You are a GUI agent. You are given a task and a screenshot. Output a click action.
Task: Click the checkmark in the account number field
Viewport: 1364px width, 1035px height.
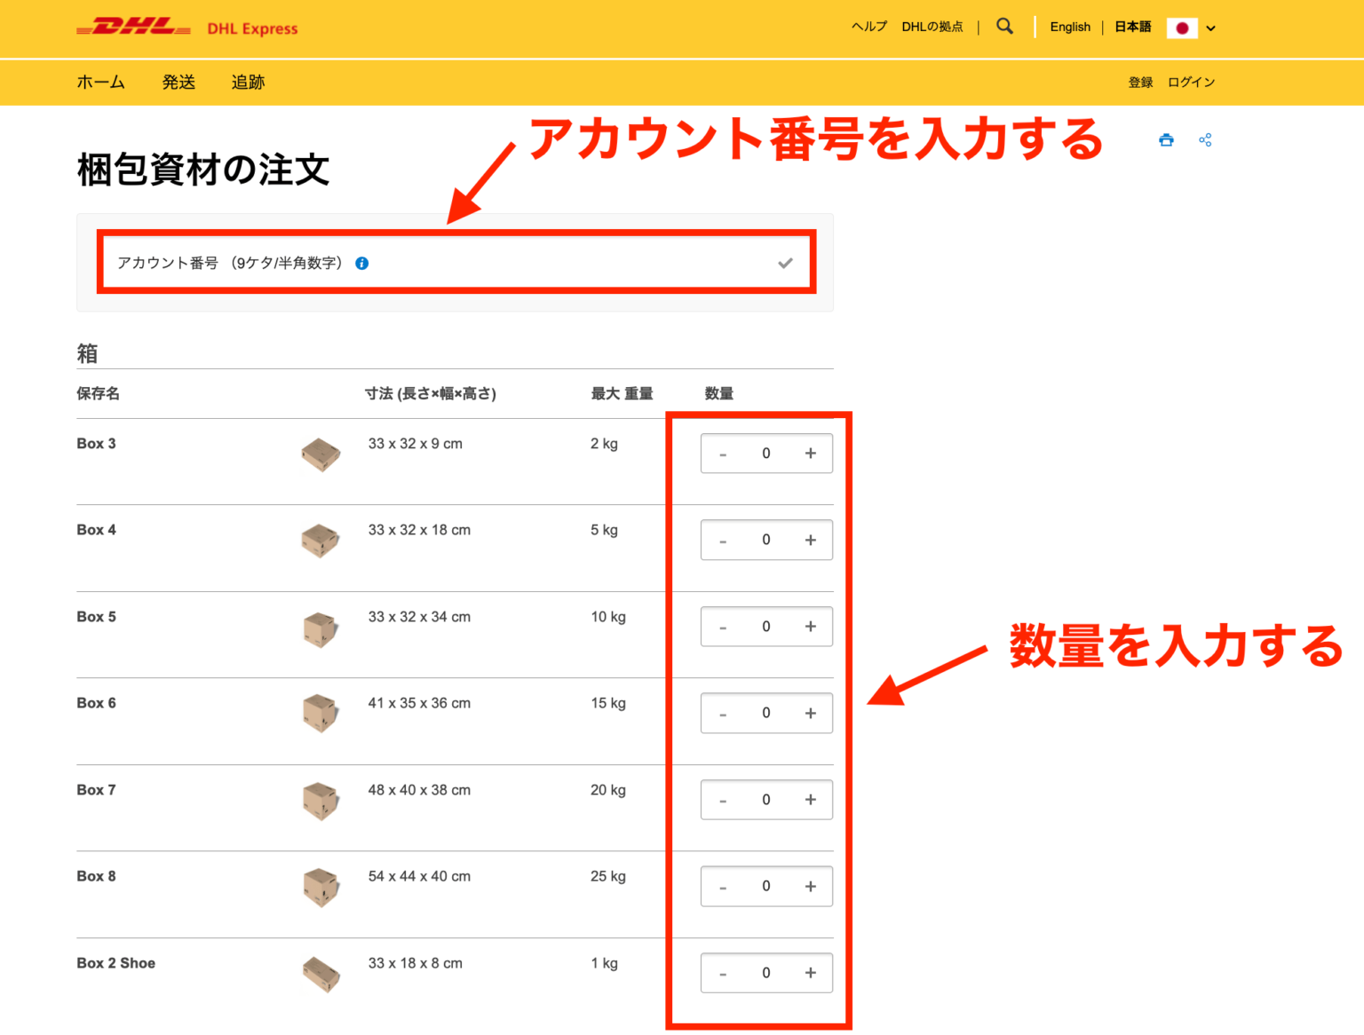pyautogui.click(x=785, y=263)
